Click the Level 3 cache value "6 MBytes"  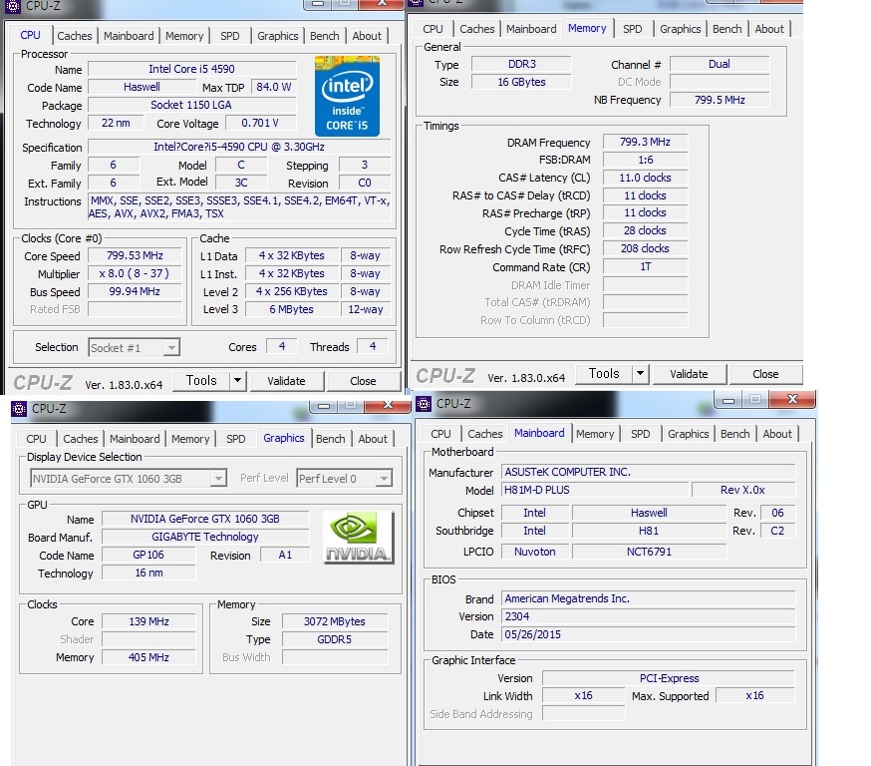click(x=292, y=309)
